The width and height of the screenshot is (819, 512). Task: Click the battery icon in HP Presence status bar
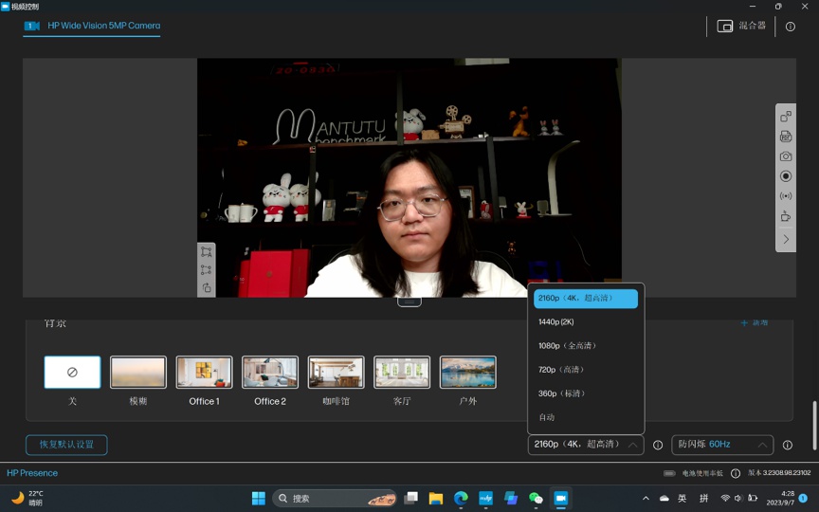[x=669, y=473]
